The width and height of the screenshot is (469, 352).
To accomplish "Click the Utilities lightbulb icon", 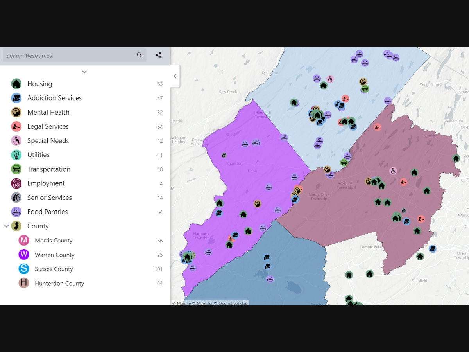I will [16, 155].
